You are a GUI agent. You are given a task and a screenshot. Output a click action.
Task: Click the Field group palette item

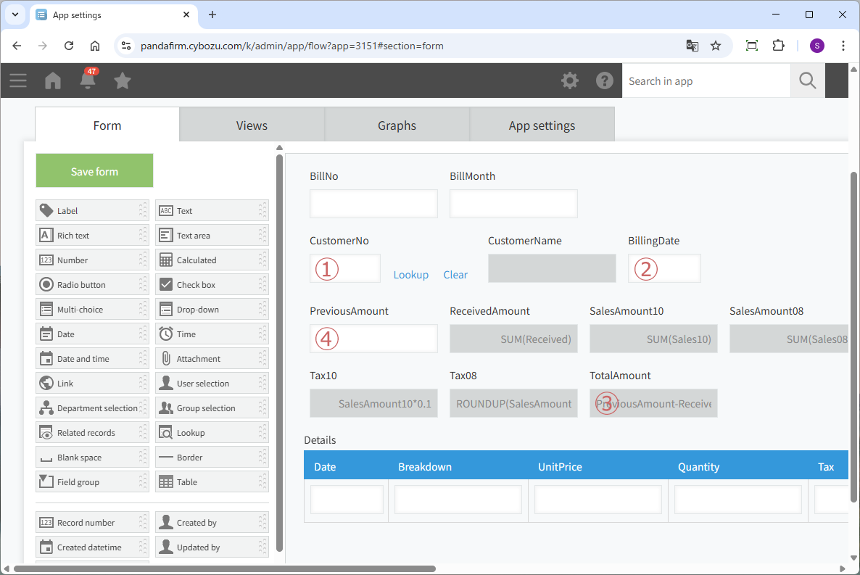coord(92,482)
